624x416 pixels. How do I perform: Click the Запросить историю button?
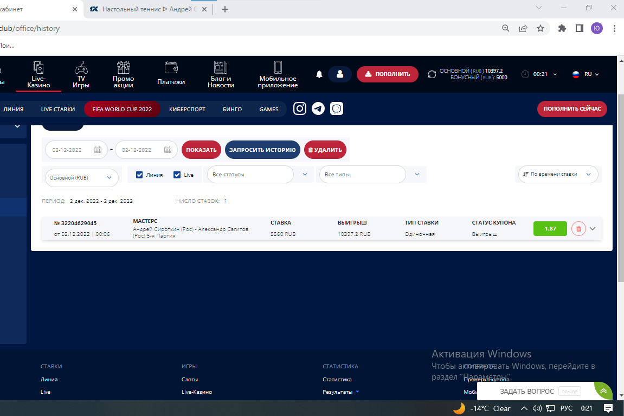[x=262, y=150]
